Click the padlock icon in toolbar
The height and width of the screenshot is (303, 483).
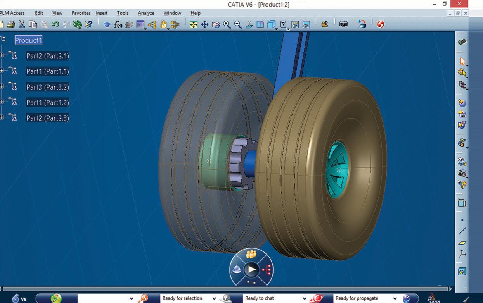[x=164, y=24]
